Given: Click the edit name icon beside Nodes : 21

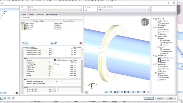Looking at the screenshot, I should pyautogui.click(x=81, y=10).
